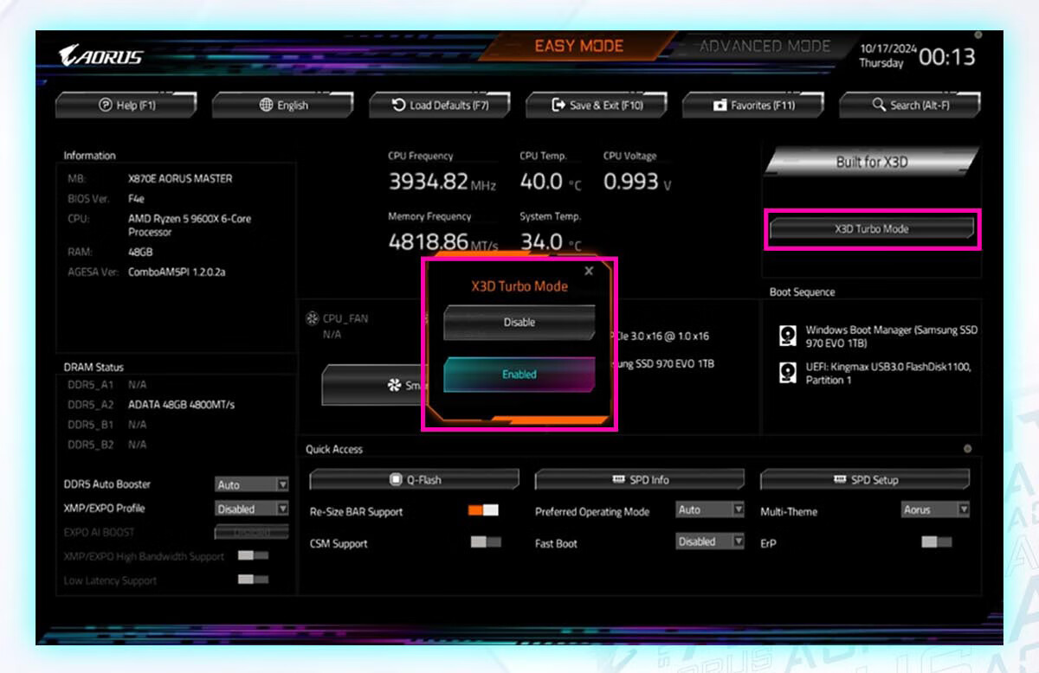Open Help (F1) button
The height and width of the screenshot is (673, 1039).
126,106
